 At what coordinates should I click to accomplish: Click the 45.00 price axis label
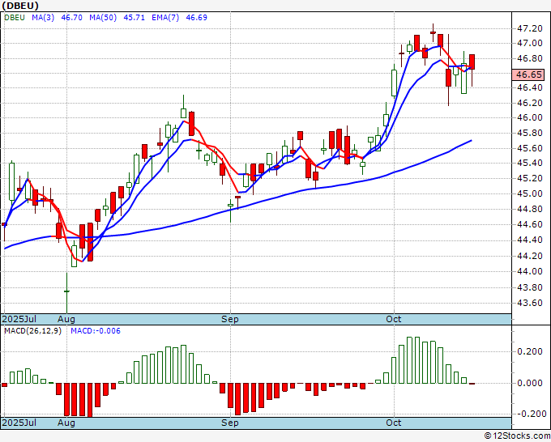coord(530,193)
